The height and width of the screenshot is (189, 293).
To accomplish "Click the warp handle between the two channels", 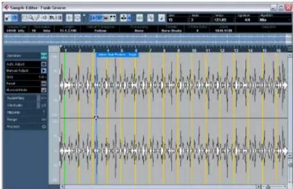I will tap(96, 118).
